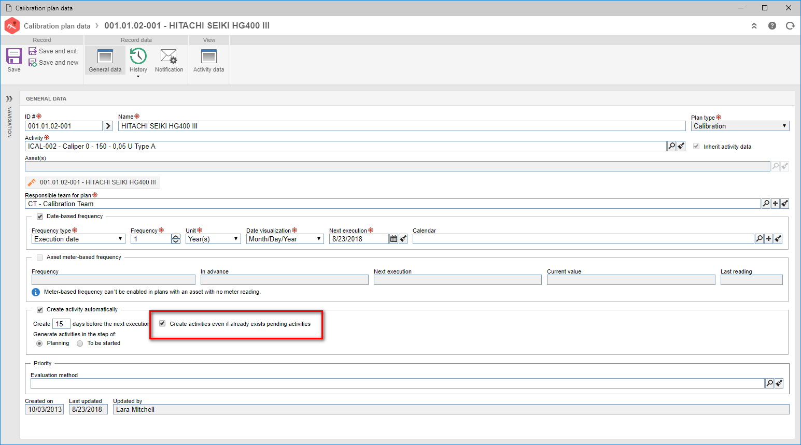Viewport: 801px width, 445px height.
Task: Search for an Activity with magnifier icon
Action: [672, 147]
